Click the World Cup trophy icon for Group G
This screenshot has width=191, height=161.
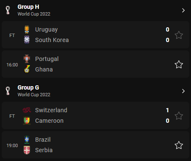coord(8,91)
